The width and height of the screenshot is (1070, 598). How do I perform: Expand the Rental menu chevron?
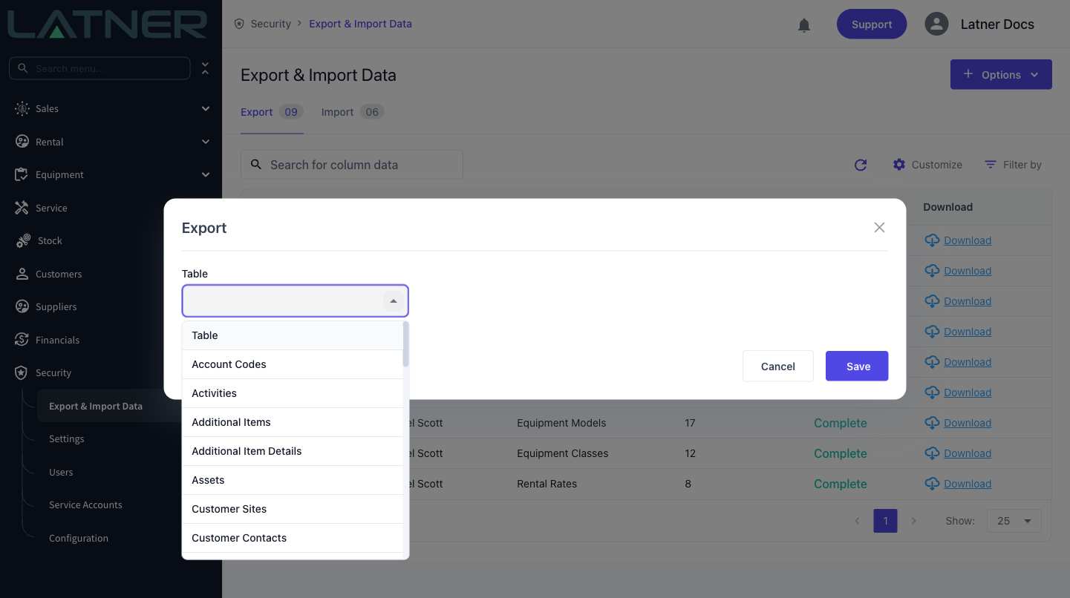point(206,142)
